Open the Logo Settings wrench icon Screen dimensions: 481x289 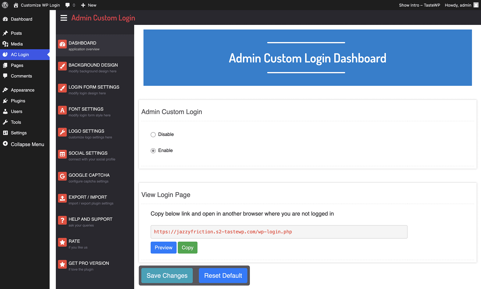62,132
